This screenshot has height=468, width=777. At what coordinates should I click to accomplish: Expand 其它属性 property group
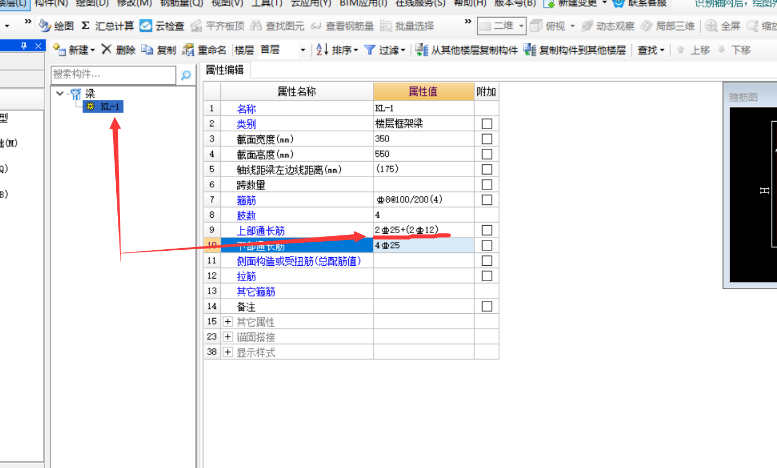click(228, 322)
